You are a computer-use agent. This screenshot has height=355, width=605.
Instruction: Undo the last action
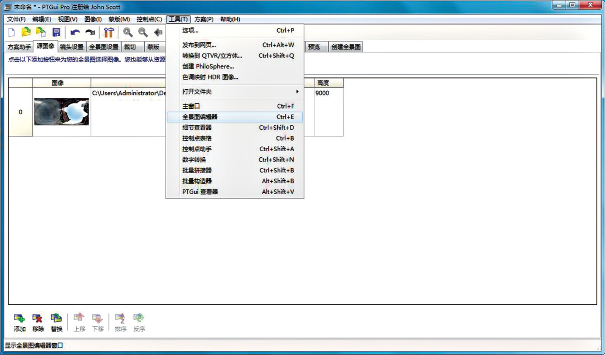[75, 32]
